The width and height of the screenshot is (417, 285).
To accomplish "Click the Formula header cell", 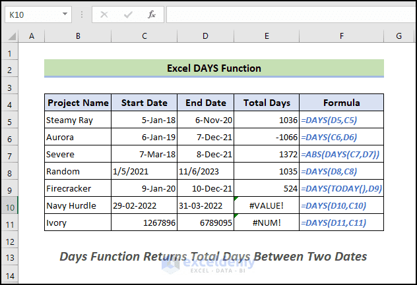I will click(342, 103).
